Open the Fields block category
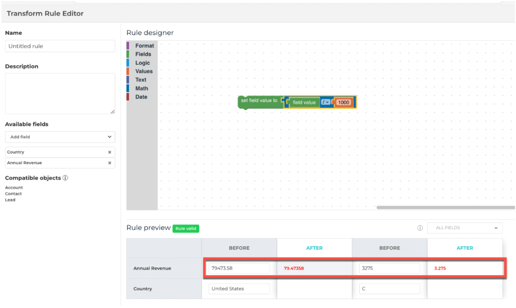Screen dimensions: 516x308 (143, 54)
